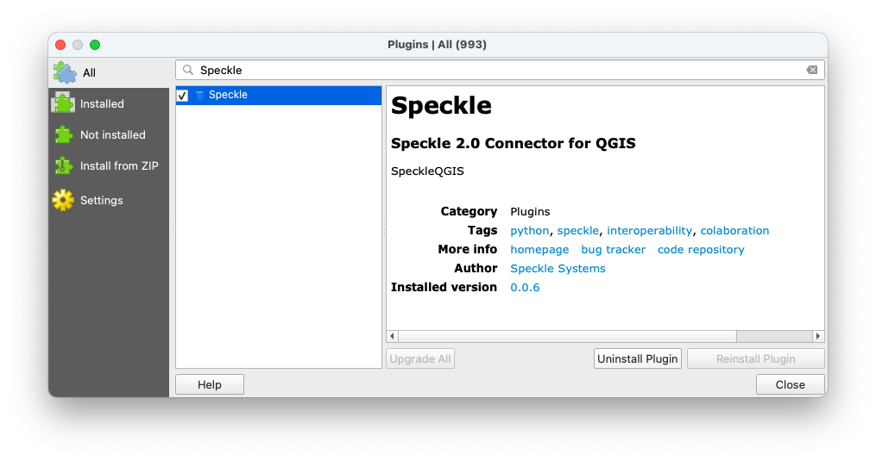Click the Uninstall Plugin button
The height and width of the screenshot is (461, 876).
coord(638,358)
